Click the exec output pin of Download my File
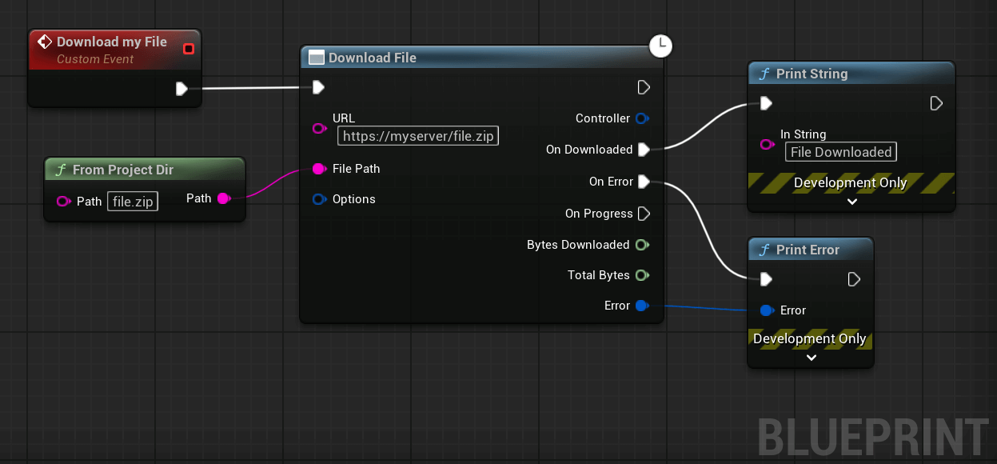Screen dimensions: 997x464 (x=181, y=88)
